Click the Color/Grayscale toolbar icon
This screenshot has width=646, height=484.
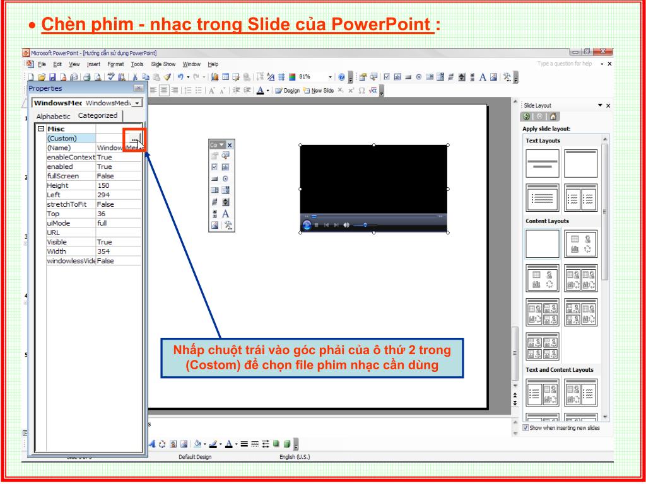tap(291, 76)
